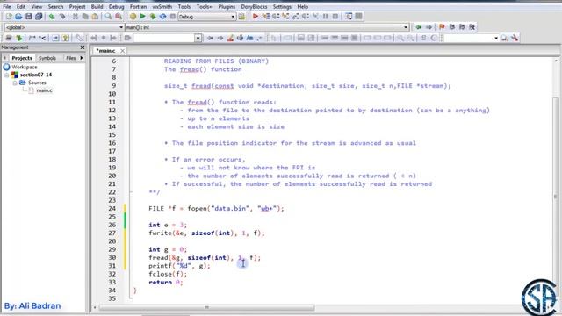Insert a Doxygen block comment with /** icon
The width and height of the screenshot is (562, 316).
tap(32, 38)
